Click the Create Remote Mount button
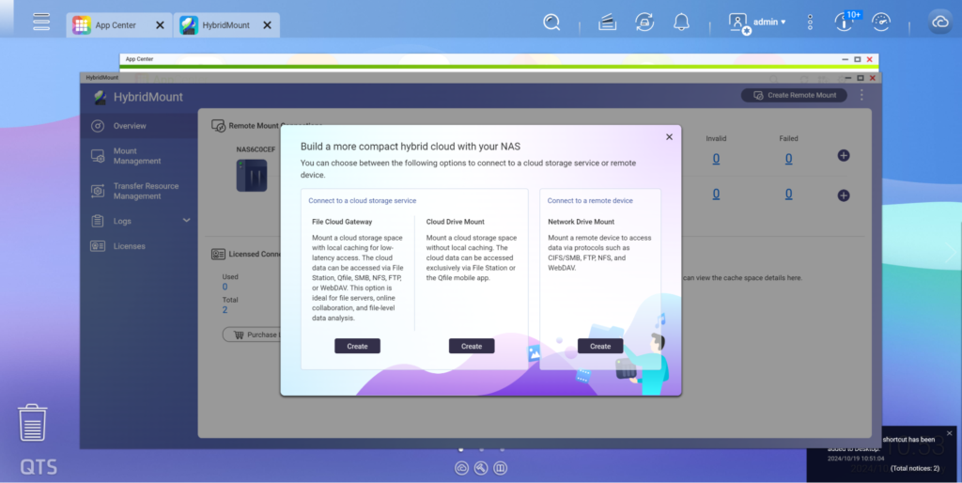Viewport: 962px width, 483px height. [x=794, y=95]
